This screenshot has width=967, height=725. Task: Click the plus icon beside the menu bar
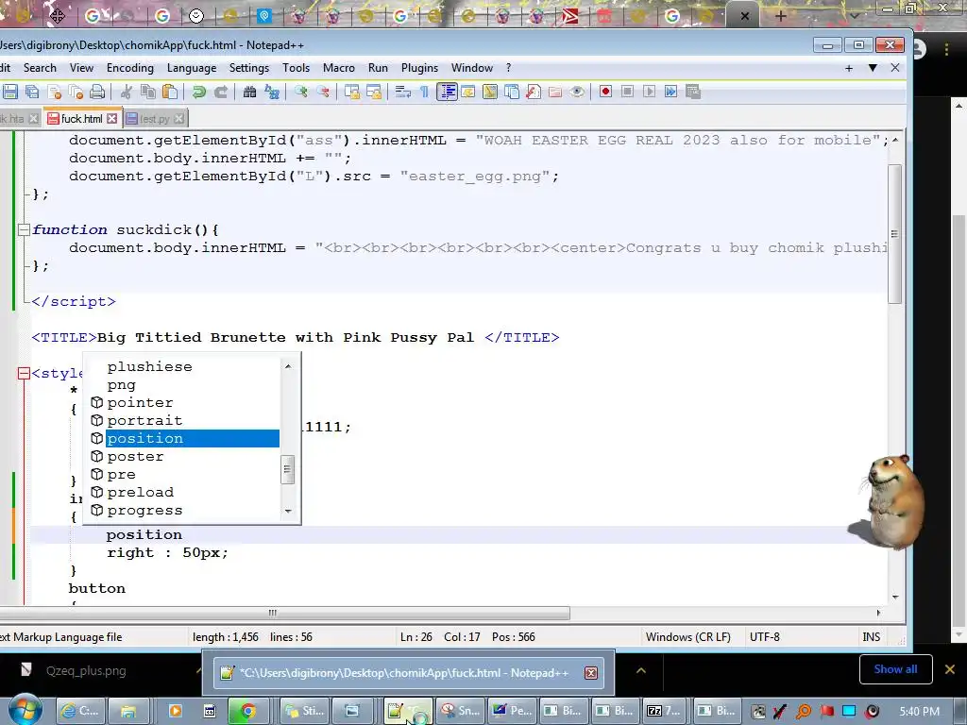coord(849,68)
